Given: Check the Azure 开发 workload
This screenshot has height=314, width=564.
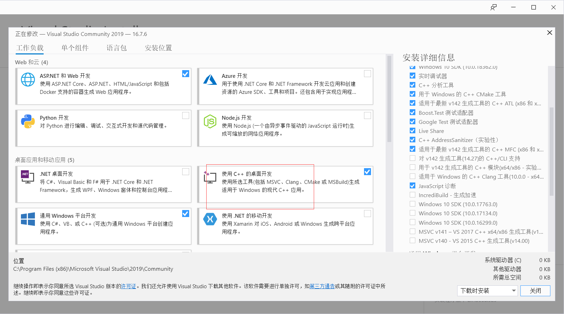Looking at the screenshot, I should pos(368,74).
